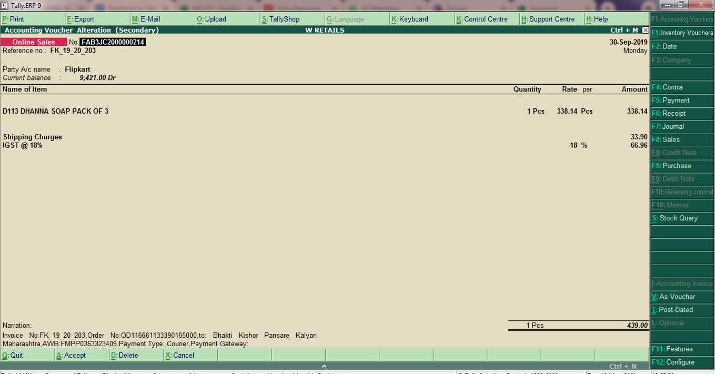Viewport: 715px width, 374px height.
Task: Click the IGST rate value 18
Action: (573, 145)
